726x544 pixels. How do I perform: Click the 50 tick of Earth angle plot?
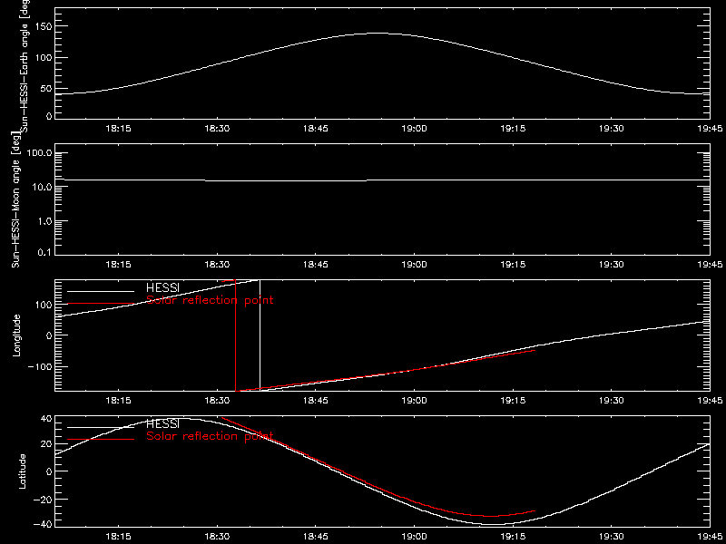coord(45,88)
